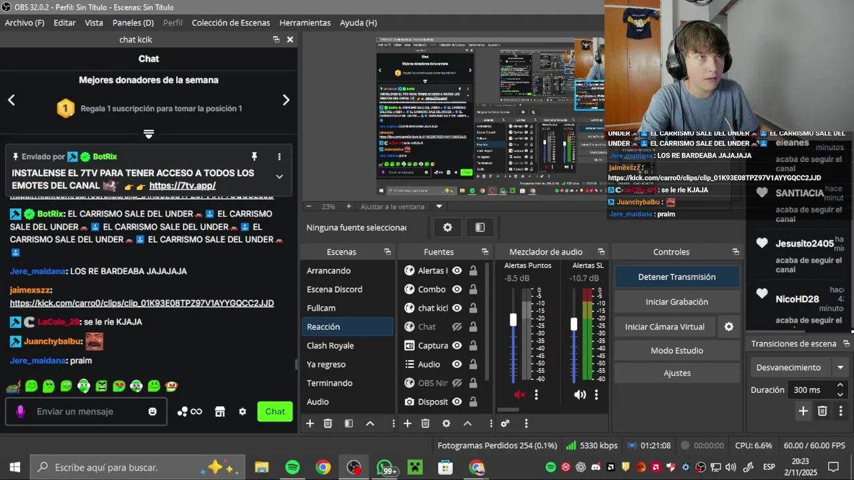Unmute the Alertas Puntos audio channel

click(520, 395)
